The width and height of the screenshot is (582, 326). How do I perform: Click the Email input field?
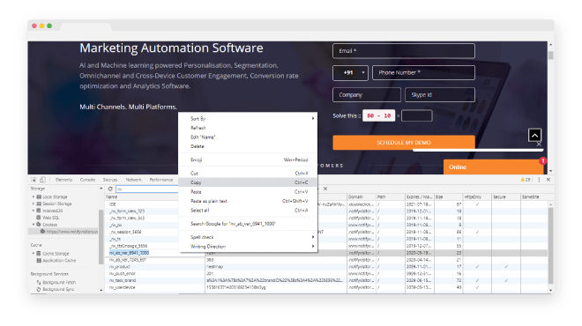(x=404, y=51)
